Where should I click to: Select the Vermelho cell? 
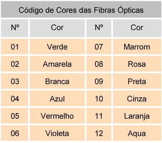pyautogui.click(x=57, y=116)
